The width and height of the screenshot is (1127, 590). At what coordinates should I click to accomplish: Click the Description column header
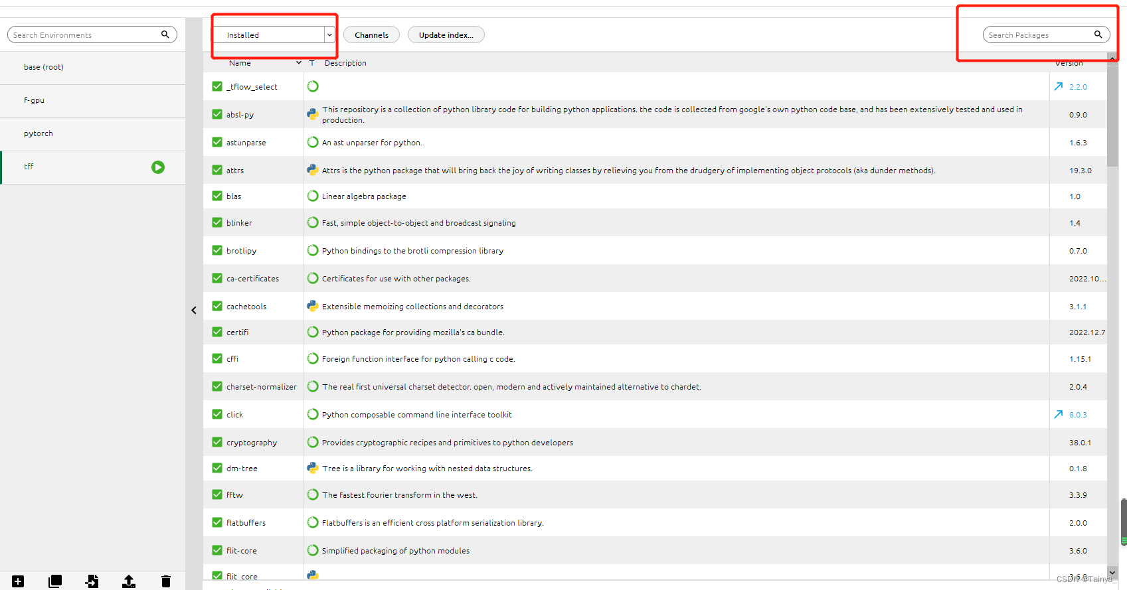[345, 63]
